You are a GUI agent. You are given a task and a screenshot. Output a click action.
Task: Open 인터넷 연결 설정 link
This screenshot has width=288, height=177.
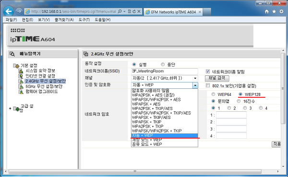tap(40, 76)
